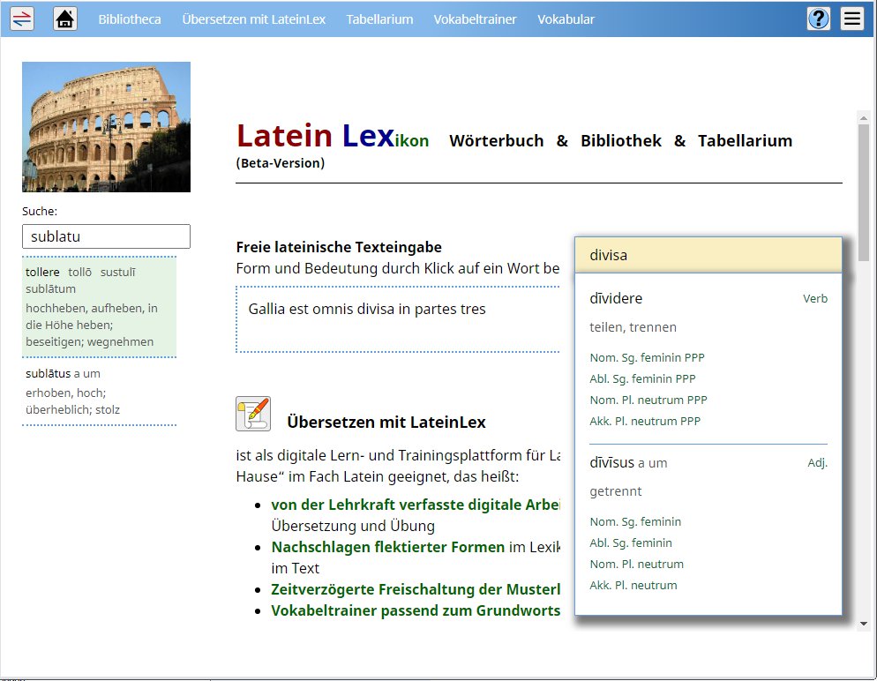
Task: Click the red-blue arrows switch icon
Action: tap(22, 19)
